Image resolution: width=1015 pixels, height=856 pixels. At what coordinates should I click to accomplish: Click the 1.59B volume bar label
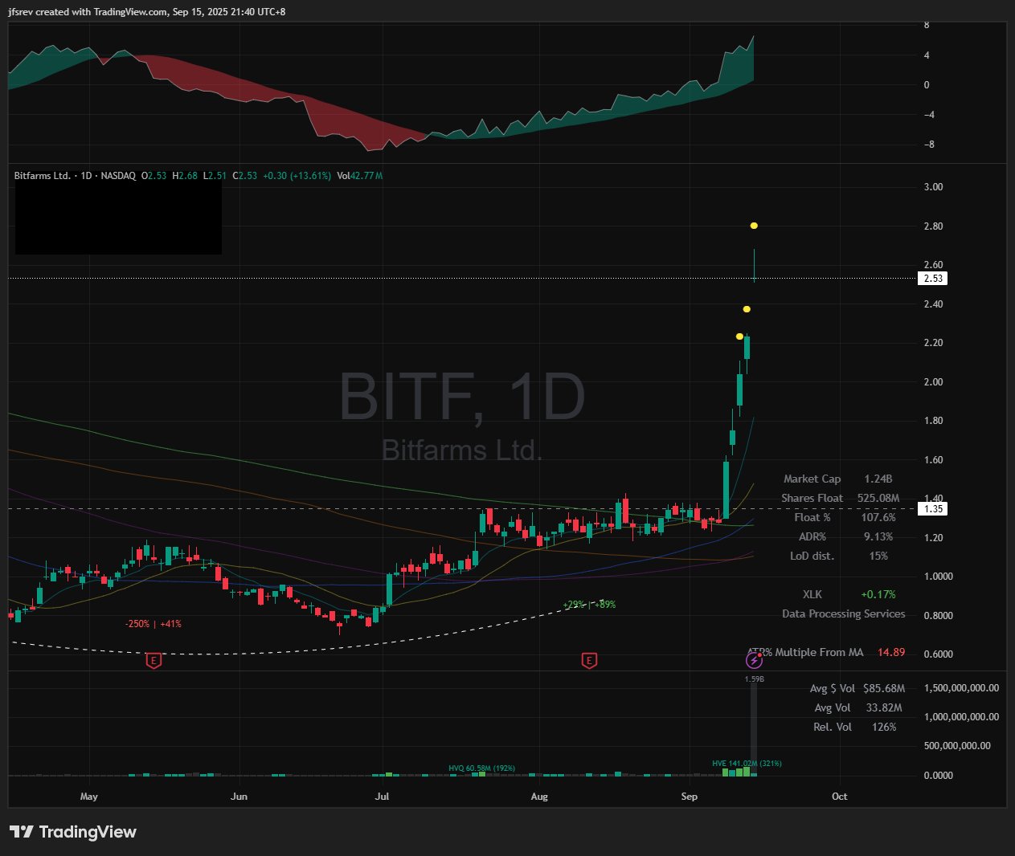[754, 679]
